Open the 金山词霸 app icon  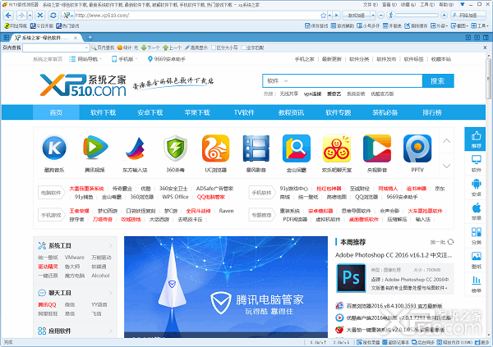click(x=297, y=148)
